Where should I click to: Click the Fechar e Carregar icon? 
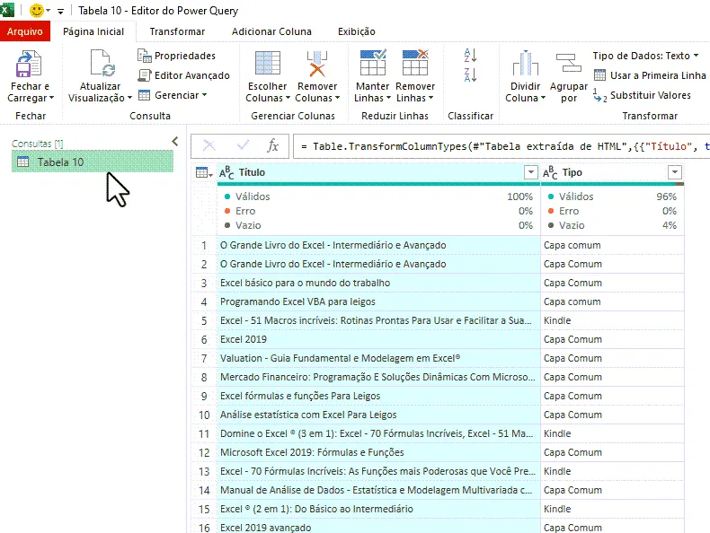tap(29, 64)
